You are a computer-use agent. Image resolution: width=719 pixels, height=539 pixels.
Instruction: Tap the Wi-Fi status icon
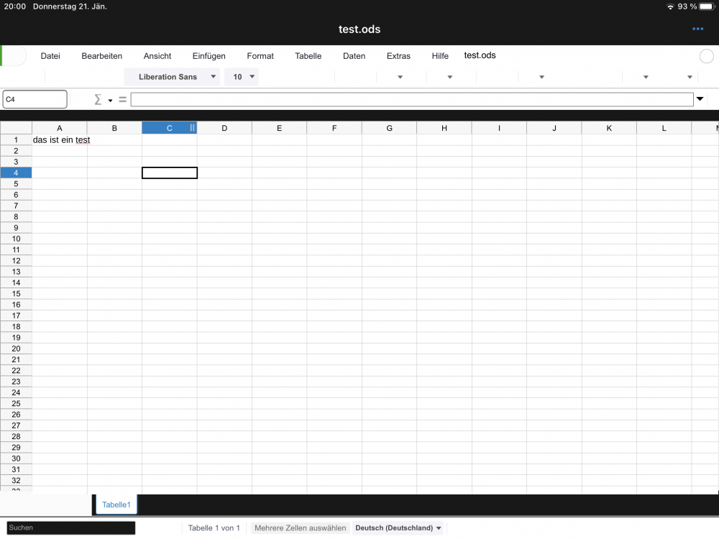[x=670, y=6]
